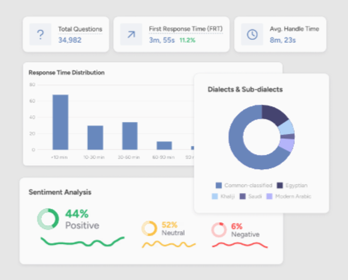
Task: Click the clock icon in Avg. Handle Time card
Action: (252, 34)
